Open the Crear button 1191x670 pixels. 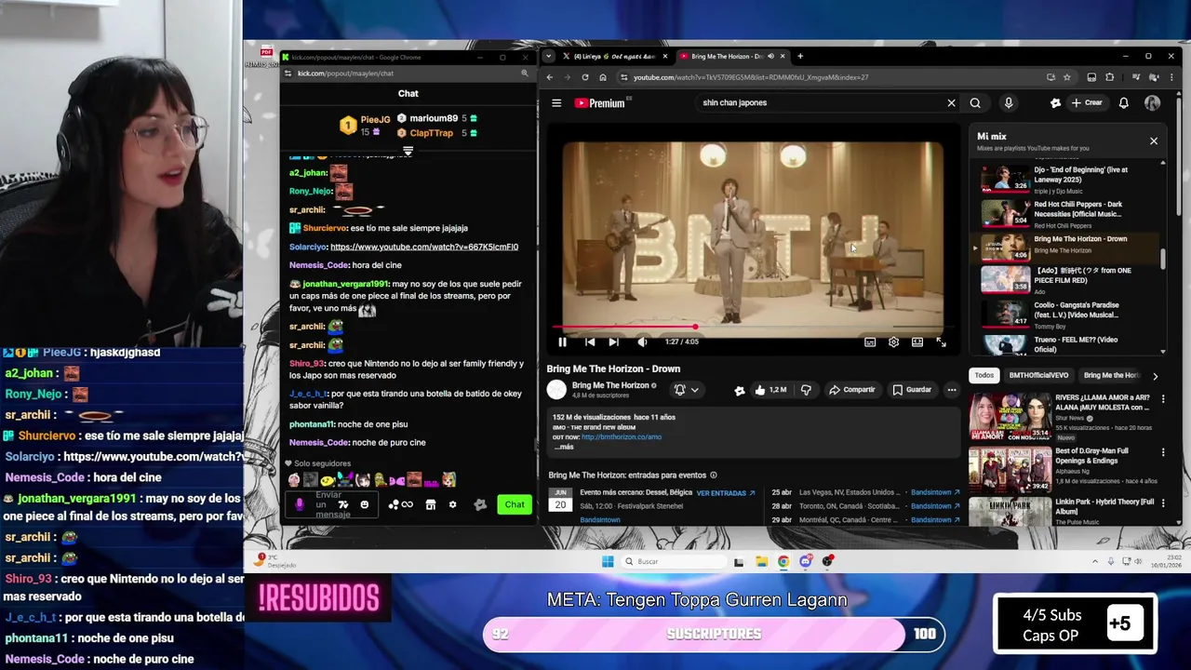pyautogui.click(x=1086, y=103)
